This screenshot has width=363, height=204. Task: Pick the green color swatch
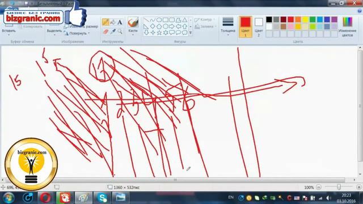[313, 19]
